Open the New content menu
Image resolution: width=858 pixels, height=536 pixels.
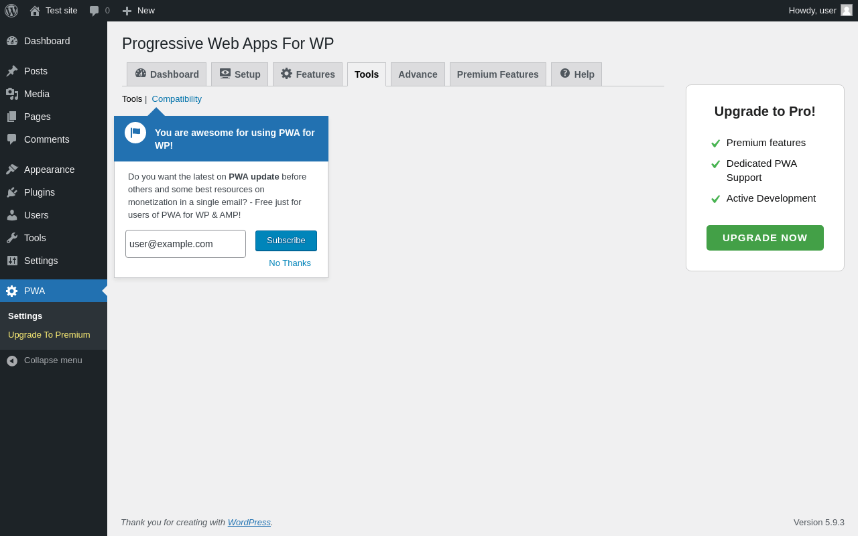(138, 11)
